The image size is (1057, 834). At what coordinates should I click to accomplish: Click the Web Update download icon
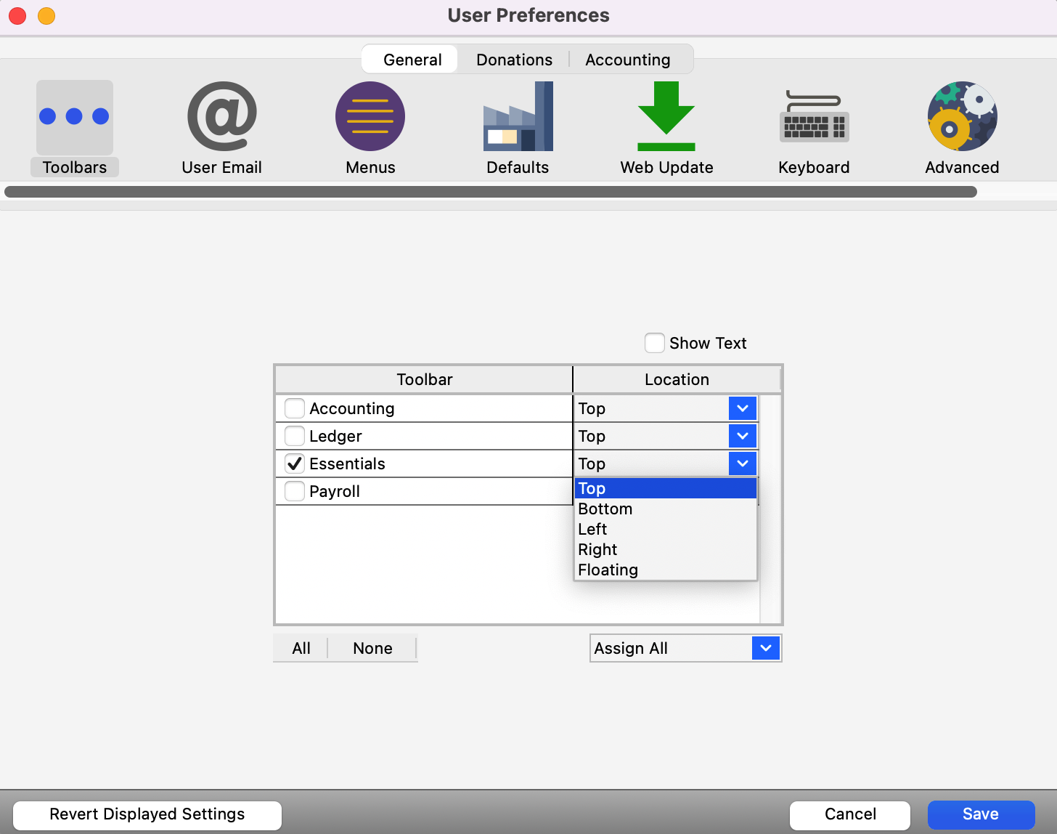pyautogui.click(x=666, y=117)
